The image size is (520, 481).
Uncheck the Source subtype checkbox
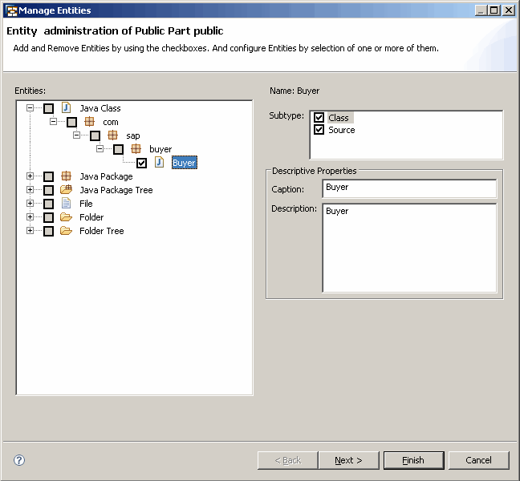click(319, 130)
